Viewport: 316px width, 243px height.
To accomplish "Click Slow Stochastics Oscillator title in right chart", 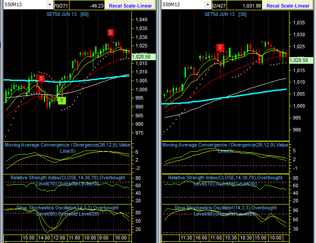I will (225, 211).
